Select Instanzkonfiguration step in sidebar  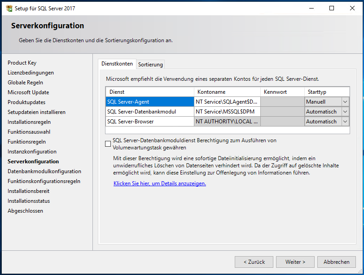[x=32, y=152]
